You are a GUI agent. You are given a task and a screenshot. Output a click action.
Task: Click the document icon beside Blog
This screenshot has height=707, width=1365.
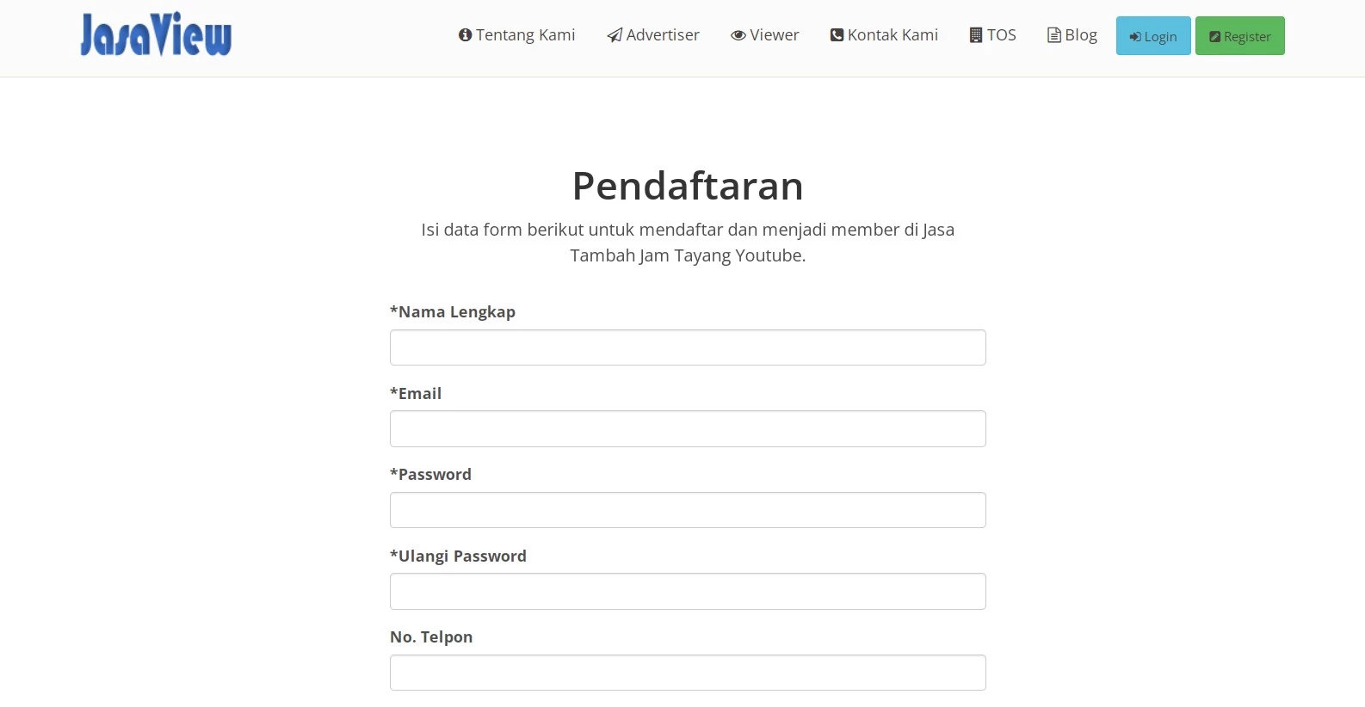[x=1053, y=35]
